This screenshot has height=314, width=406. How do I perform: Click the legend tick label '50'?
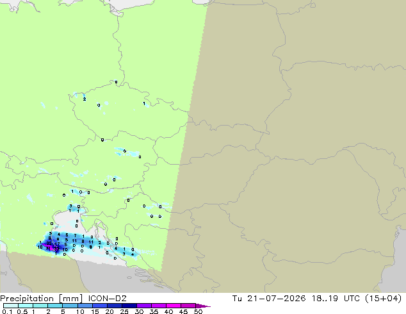tap(199, 311)
